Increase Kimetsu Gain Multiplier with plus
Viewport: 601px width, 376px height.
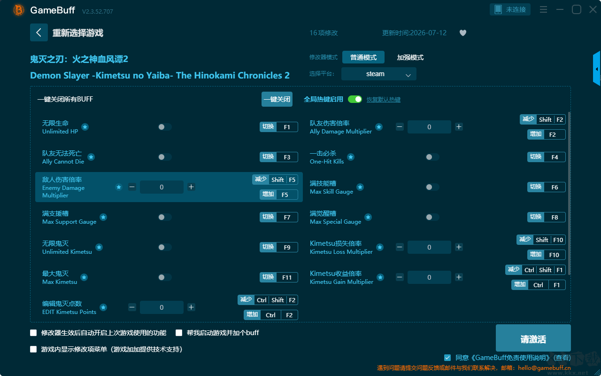pyautogui.click(x=459, y=277)
